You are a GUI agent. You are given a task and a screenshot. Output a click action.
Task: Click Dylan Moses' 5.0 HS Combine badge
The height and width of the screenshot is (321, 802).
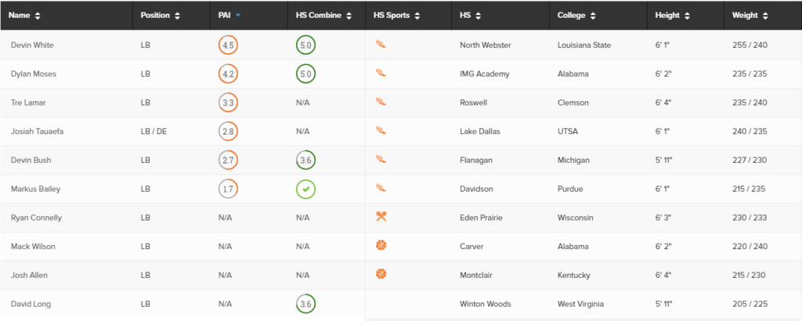coord(305,74)
